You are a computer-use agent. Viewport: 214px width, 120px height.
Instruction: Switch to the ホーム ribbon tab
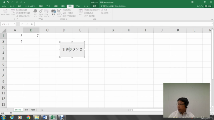point(12,6)
